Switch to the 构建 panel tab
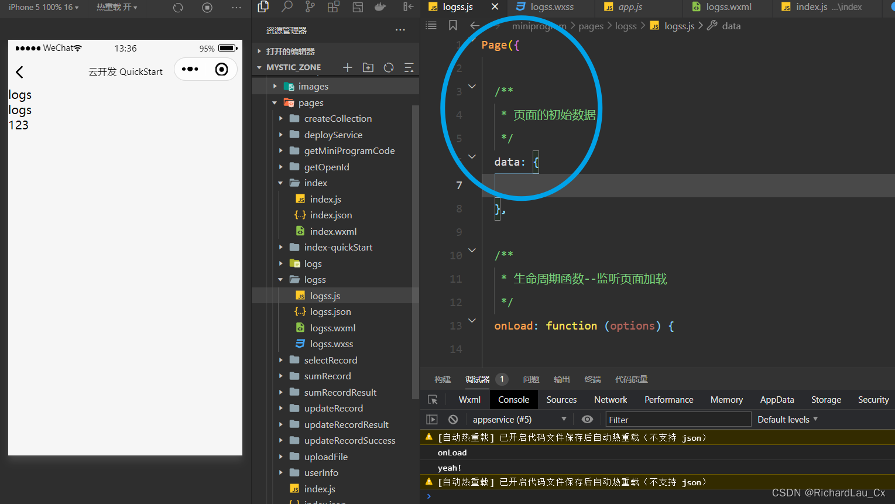The width and height of the screenshot is (895, 504). (443, 379)
